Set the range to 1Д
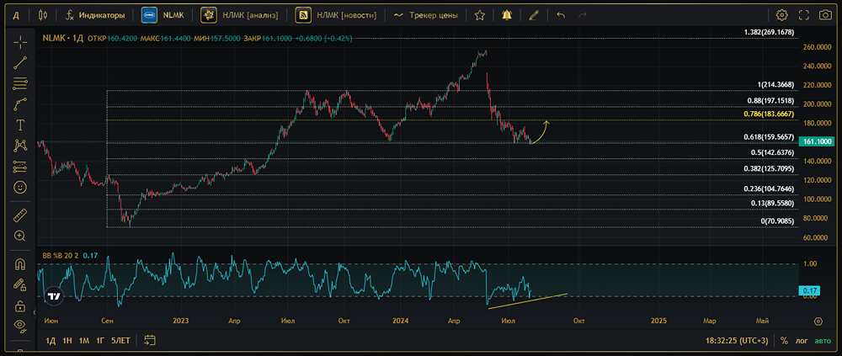Image resolution: width=842 pixels, height=356 pixels. [x=51, y=340]
